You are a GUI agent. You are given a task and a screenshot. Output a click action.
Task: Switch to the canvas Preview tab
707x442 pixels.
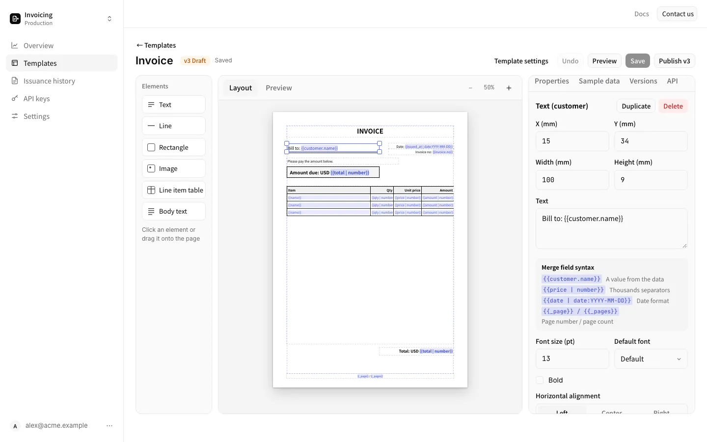[279, 88]
